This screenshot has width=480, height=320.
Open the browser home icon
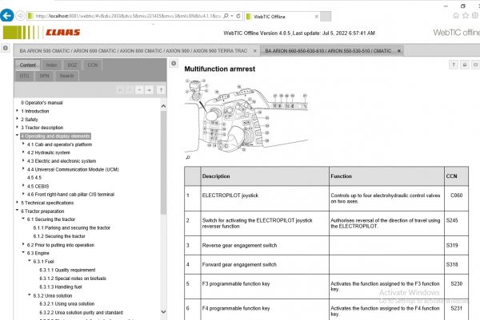click(456, 16)
